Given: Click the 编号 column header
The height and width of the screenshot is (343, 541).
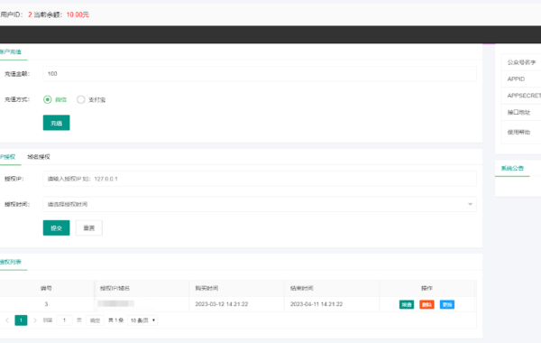Looking at the screenshot, I should [46, 288].
